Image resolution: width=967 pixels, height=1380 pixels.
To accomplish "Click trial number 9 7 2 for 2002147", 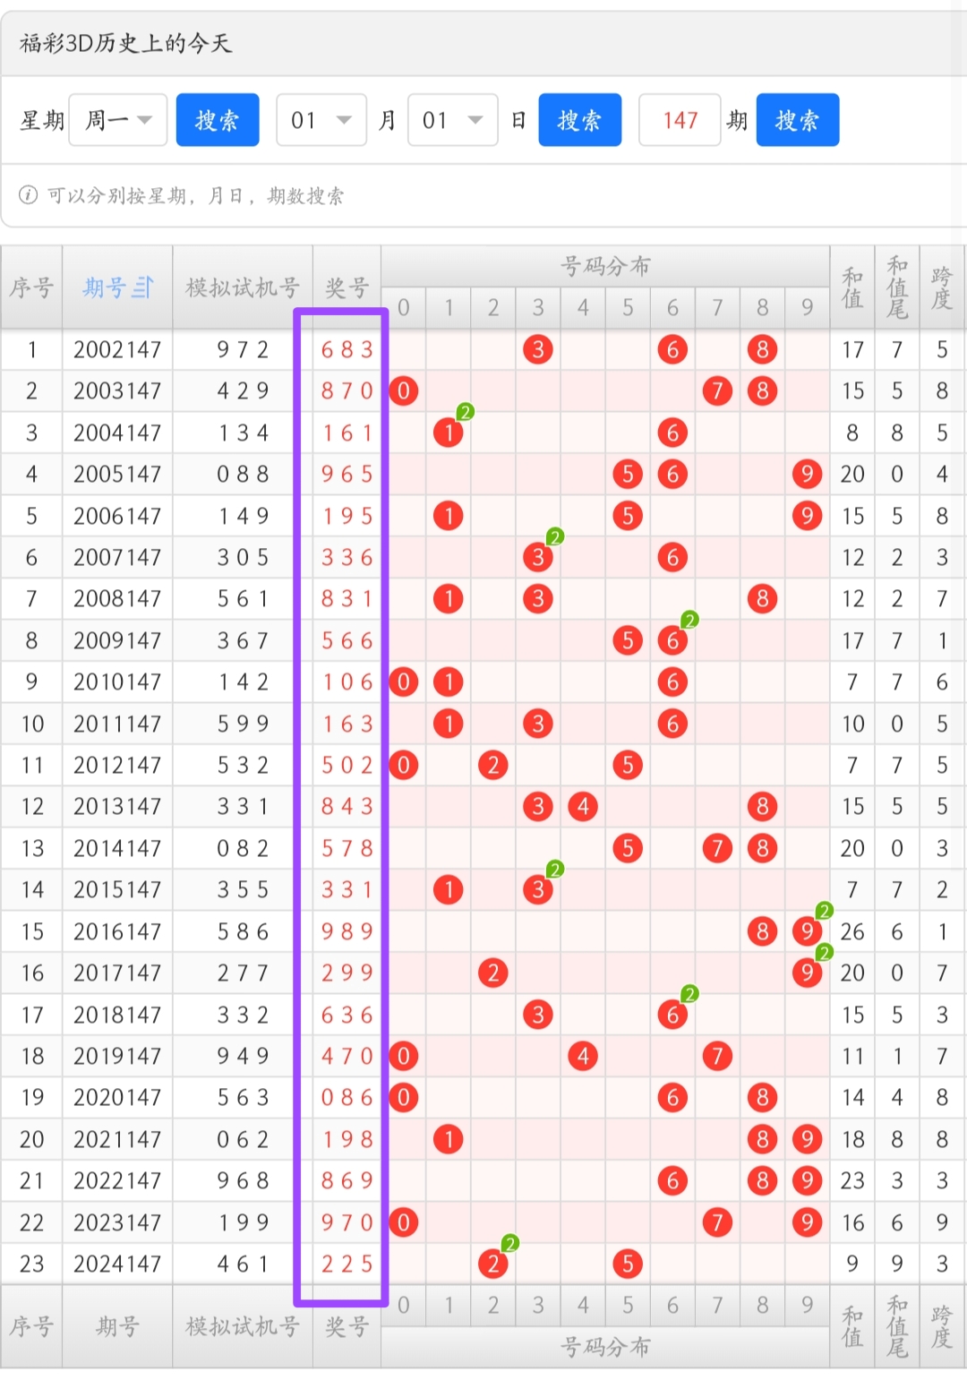I will point(243,349).
